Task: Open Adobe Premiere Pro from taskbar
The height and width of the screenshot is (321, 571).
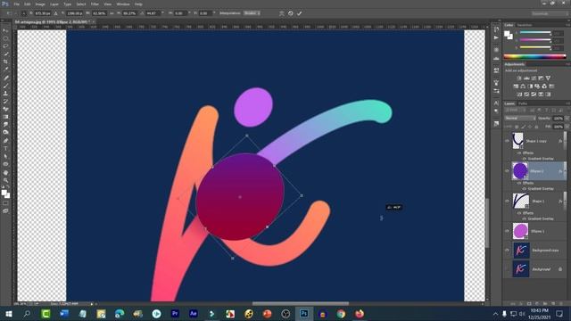Action: (175, 313)
